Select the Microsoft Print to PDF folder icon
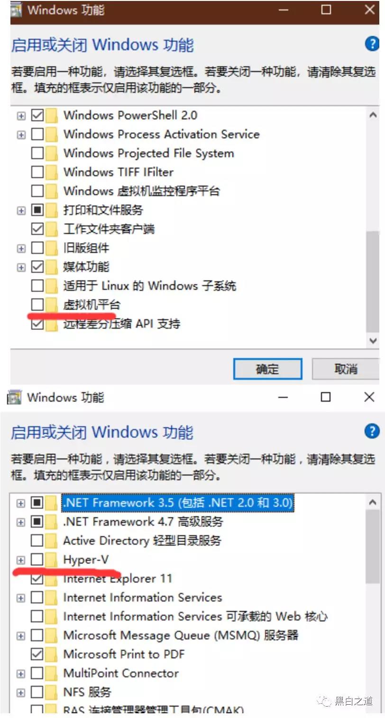The image size is (385, 718). (x=51, y=654)
